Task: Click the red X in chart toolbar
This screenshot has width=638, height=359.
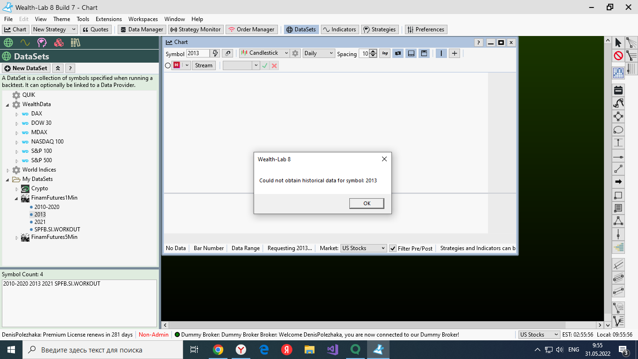Action: 274,65
